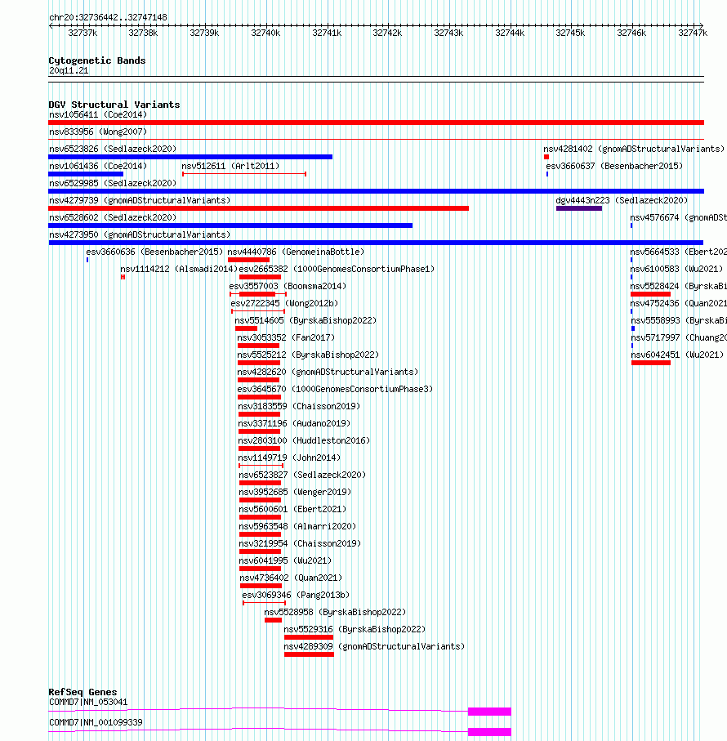Screen dimensions: 727x741
Task: Select nsv512611 (Arlt2011) variant label
Action: click(230, 167)
